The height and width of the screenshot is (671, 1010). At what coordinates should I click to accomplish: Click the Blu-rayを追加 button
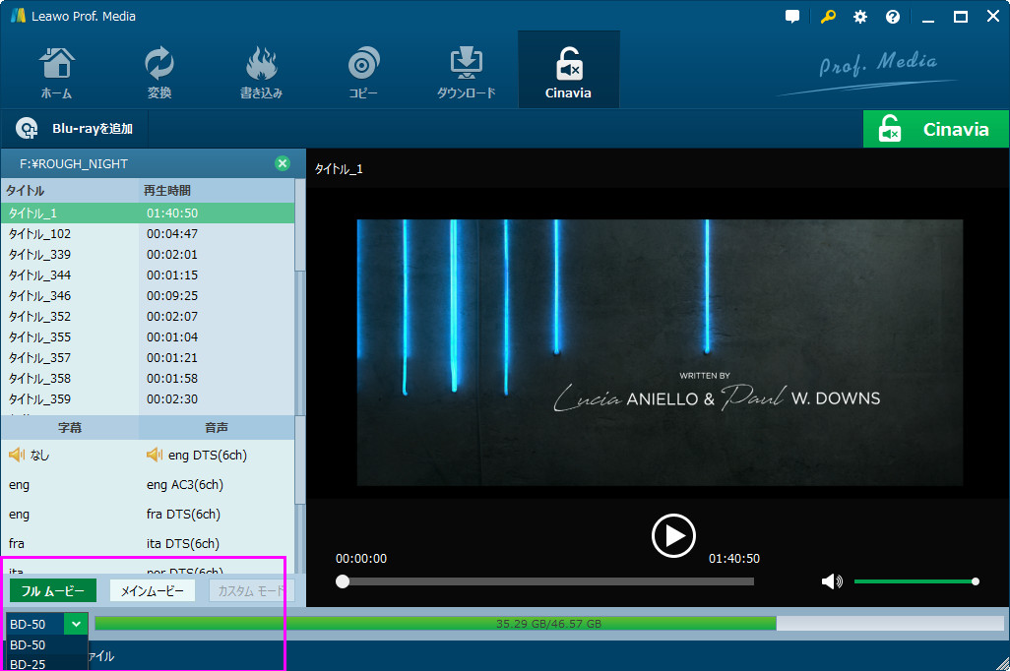click(75, 129)
